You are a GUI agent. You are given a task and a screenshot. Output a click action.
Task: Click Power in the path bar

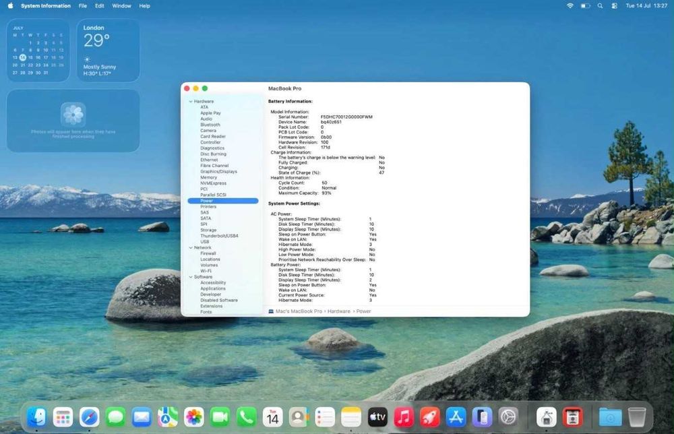pyautogui.click(x=363, y=311)
